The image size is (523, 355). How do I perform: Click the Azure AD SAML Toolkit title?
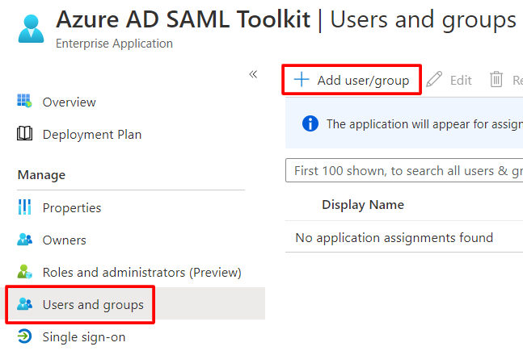click(183, 19)
